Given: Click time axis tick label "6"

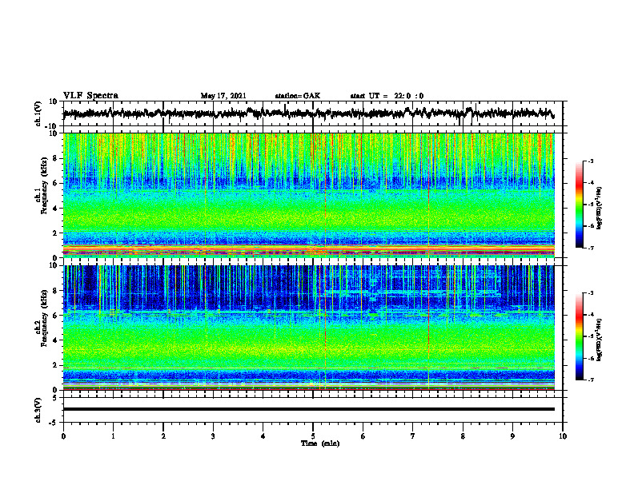Looking at the screenshot, I should (363, 436).
